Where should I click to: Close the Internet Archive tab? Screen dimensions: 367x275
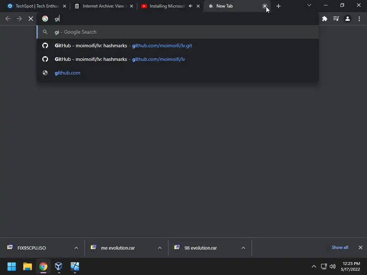click(132, 6)
